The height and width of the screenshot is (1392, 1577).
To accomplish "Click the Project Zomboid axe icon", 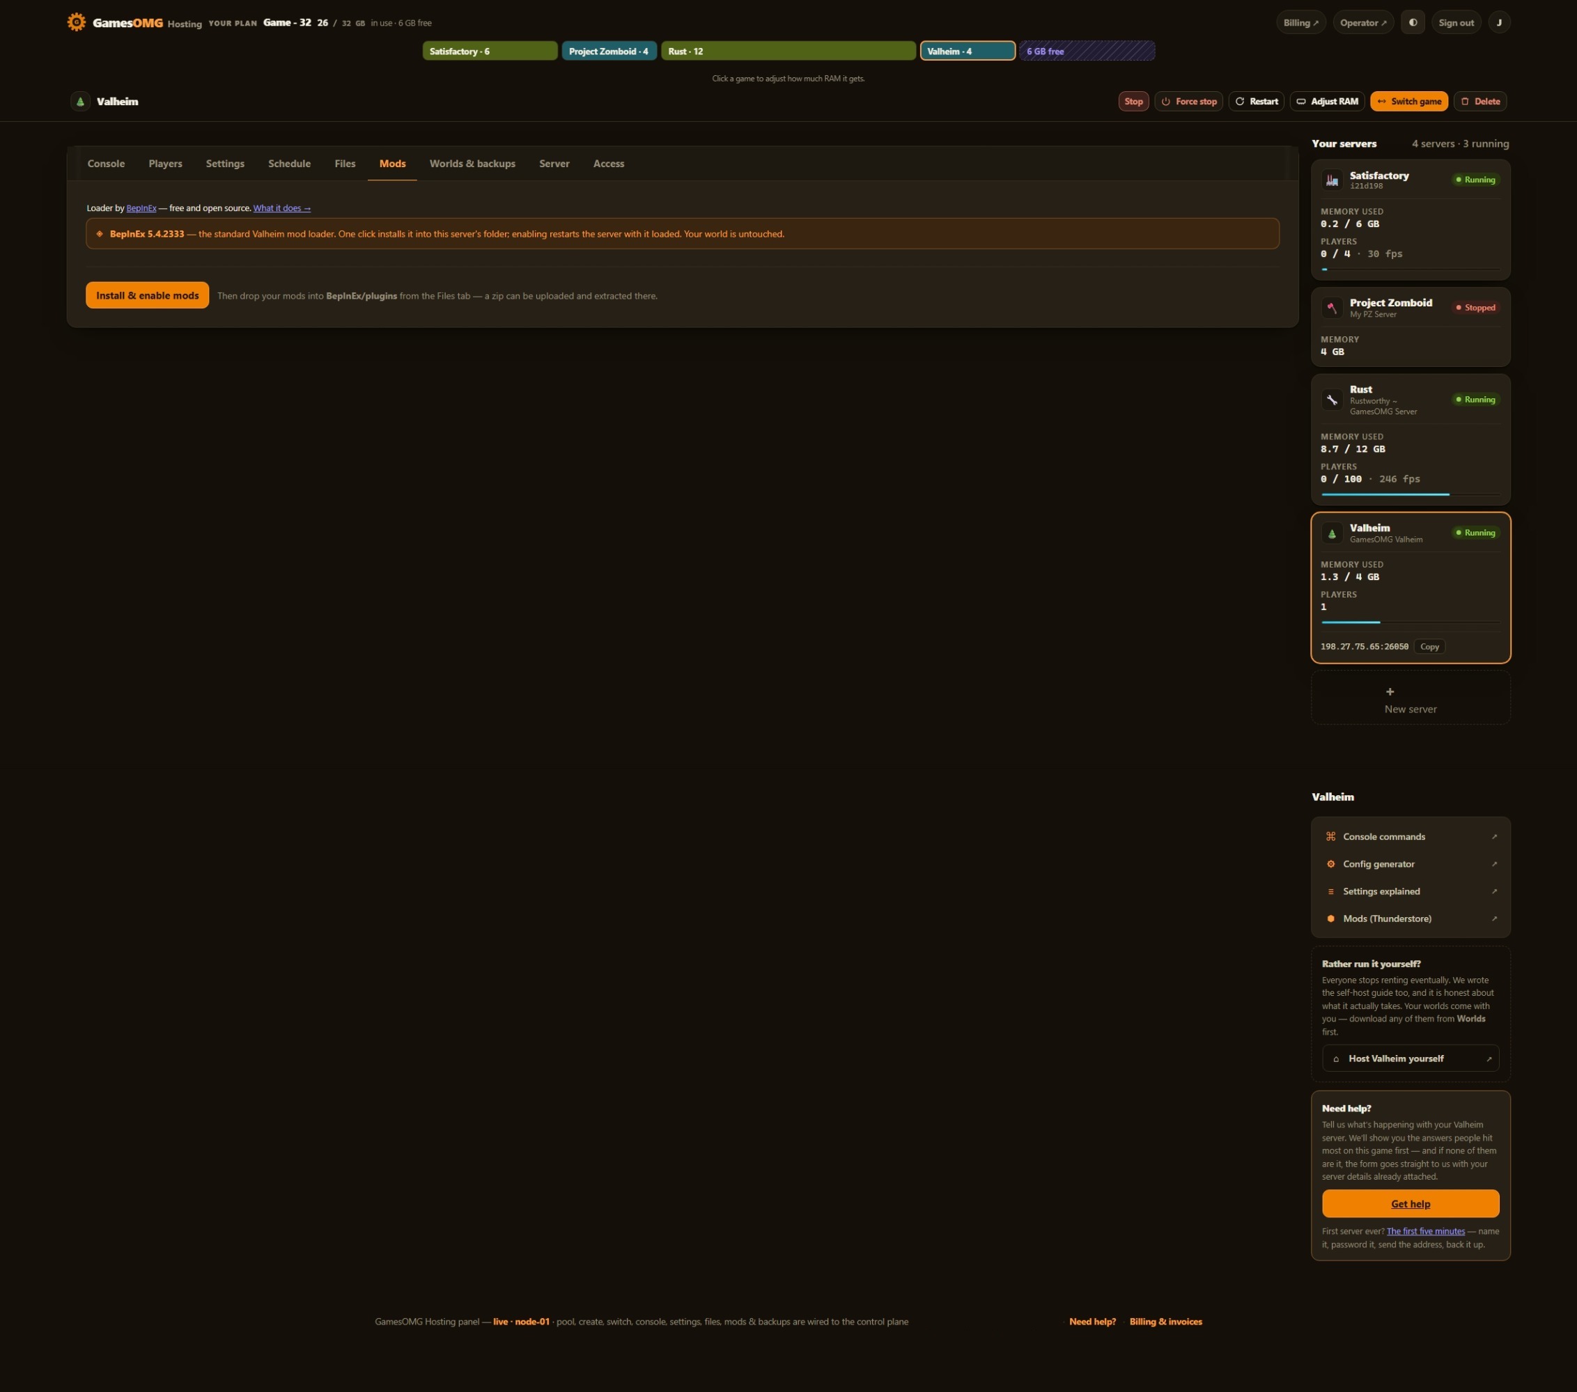I will click(x=1332, y=308).
